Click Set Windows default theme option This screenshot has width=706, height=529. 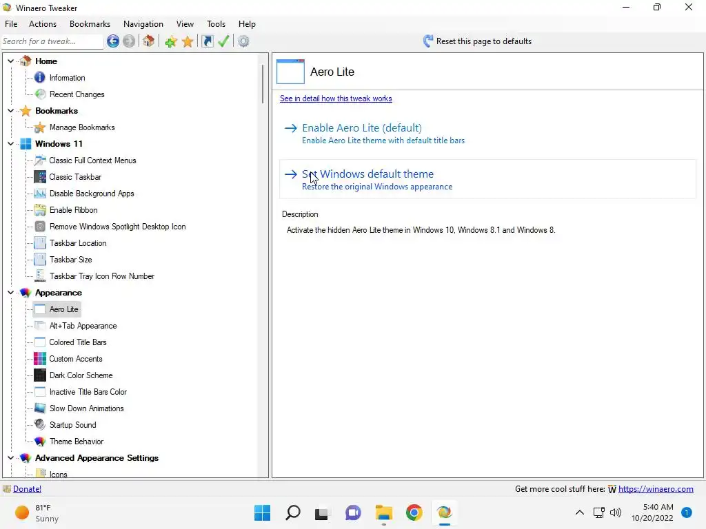487,179
